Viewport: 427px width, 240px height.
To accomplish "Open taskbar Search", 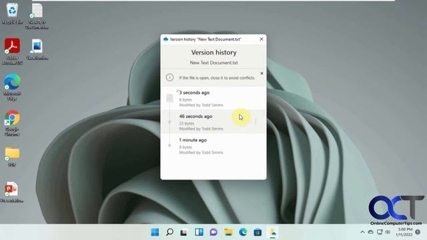I will 169,232.
